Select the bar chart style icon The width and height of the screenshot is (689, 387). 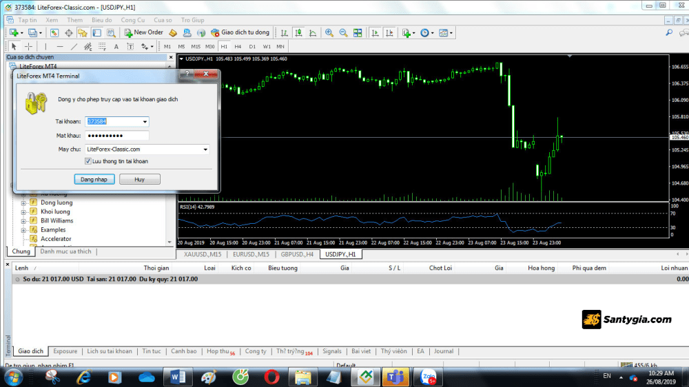pyautogui.click(x=285, y=33)
